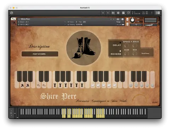Click the second boot stomp key icon

click(x=28, y=85)
